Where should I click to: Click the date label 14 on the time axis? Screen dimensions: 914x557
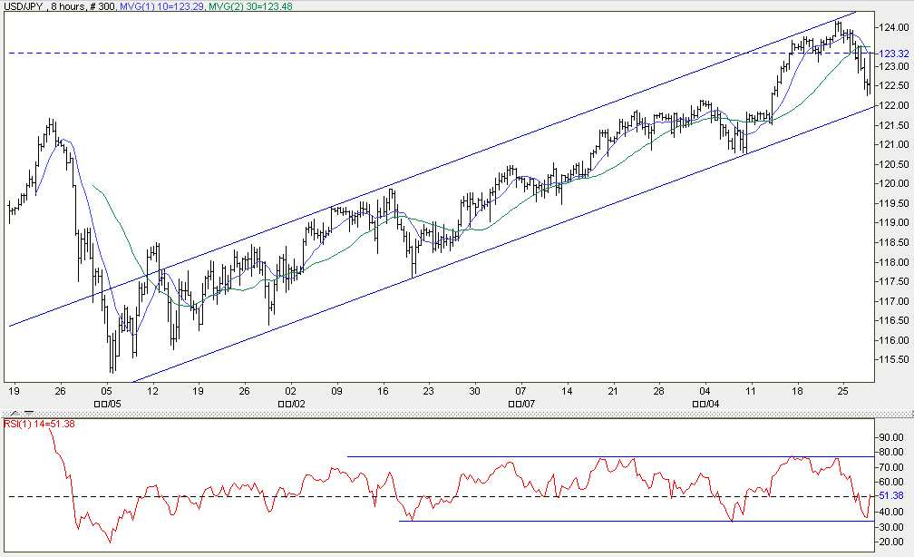tap(567, 391)
